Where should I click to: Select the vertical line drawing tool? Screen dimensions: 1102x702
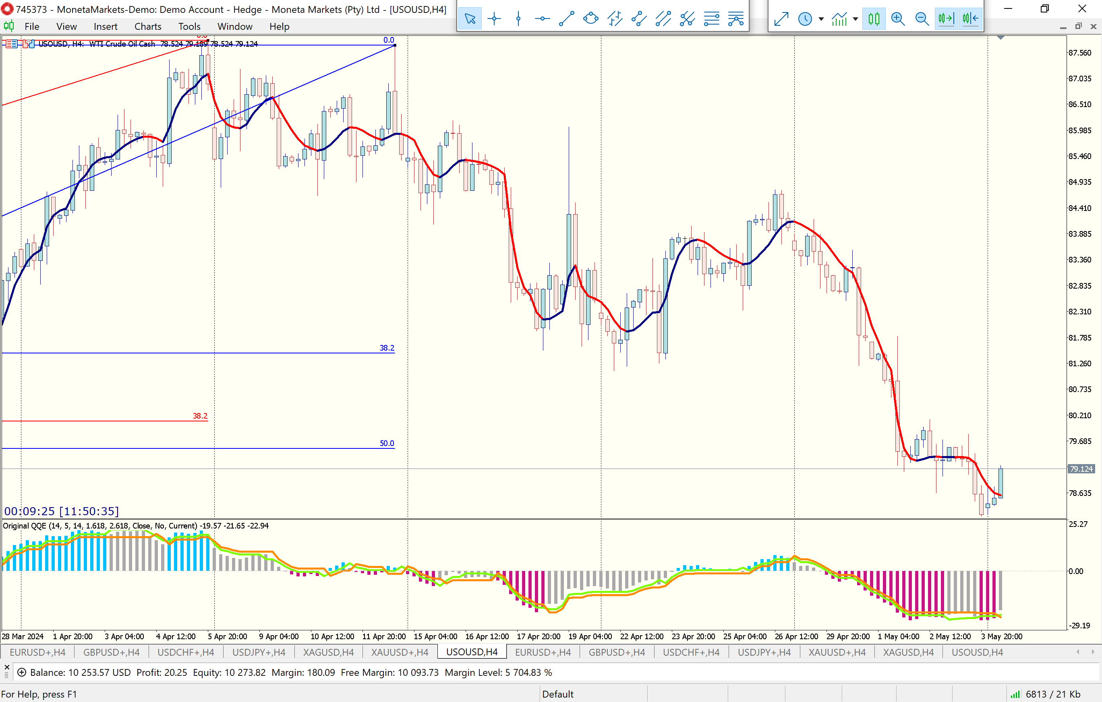pyautogui.click(x=518, y=19)
